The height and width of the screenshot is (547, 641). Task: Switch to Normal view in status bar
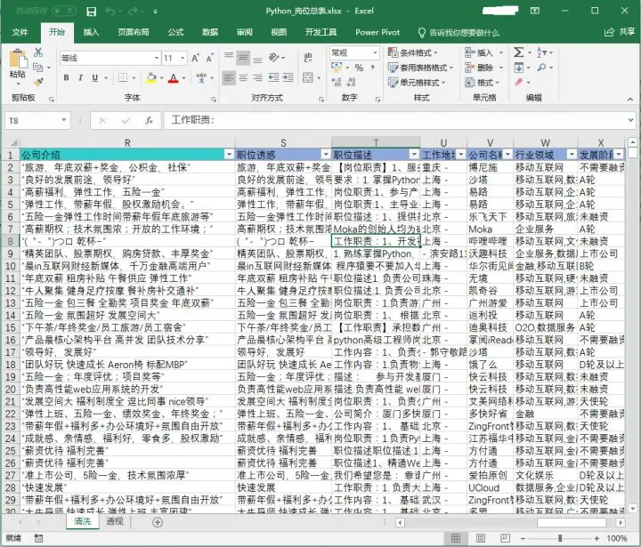click(x=456, y=538)
